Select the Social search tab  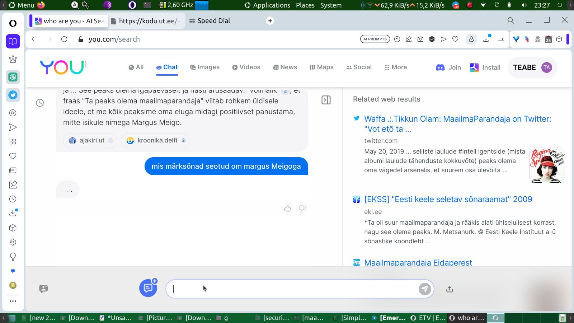point(359,67)
